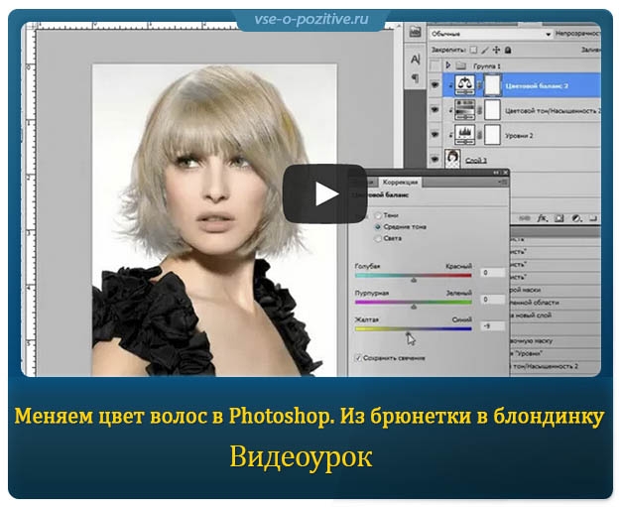620x507 pixels.
Task: Collapse the Коррекция panel with double-arrow icon
Action: point(496,173)
